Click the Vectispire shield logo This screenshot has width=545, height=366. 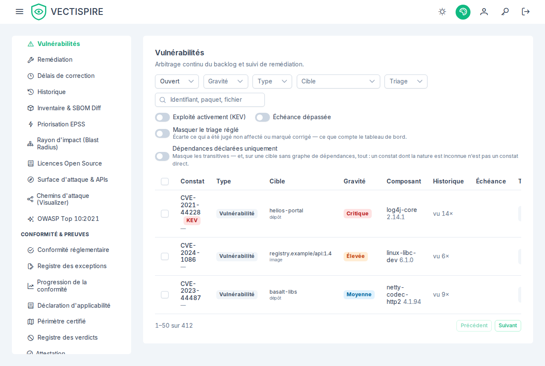pos(39,12)
